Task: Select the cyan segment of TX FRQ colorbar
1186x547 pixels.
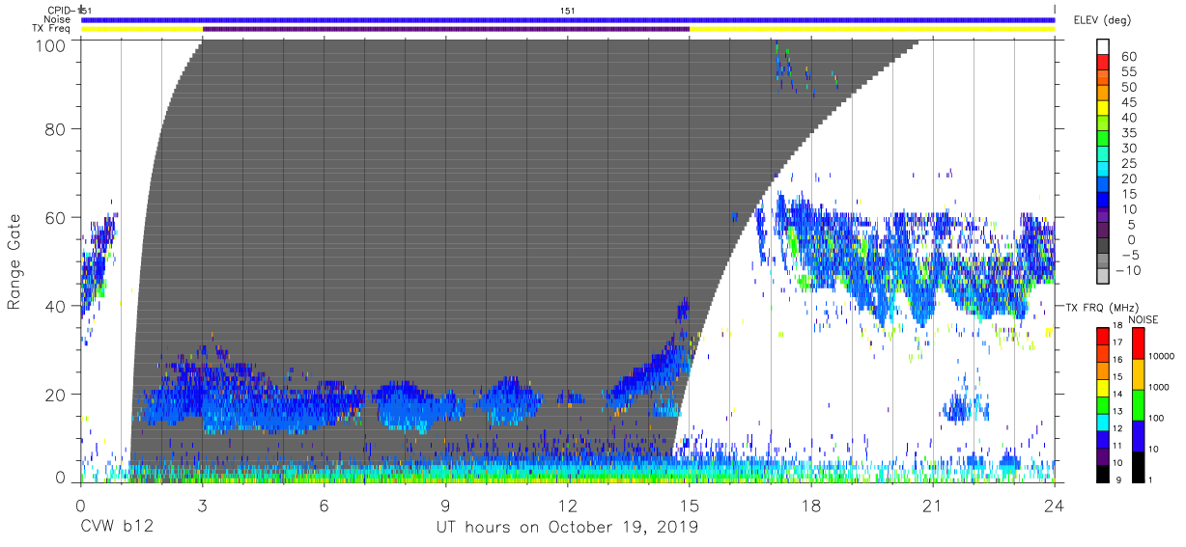Action: (1102, 423)
